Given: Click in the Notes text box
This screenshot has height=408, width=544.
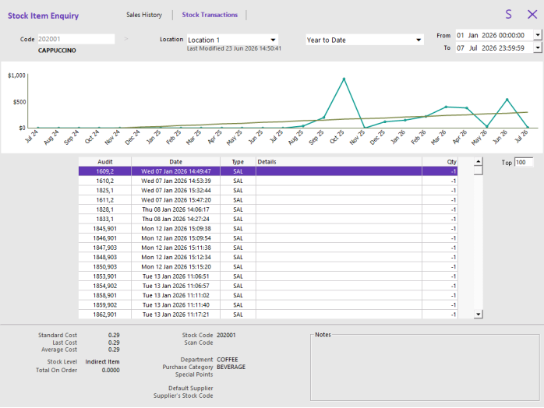Looking at the screenshot, I should click(x=425, y=368).
